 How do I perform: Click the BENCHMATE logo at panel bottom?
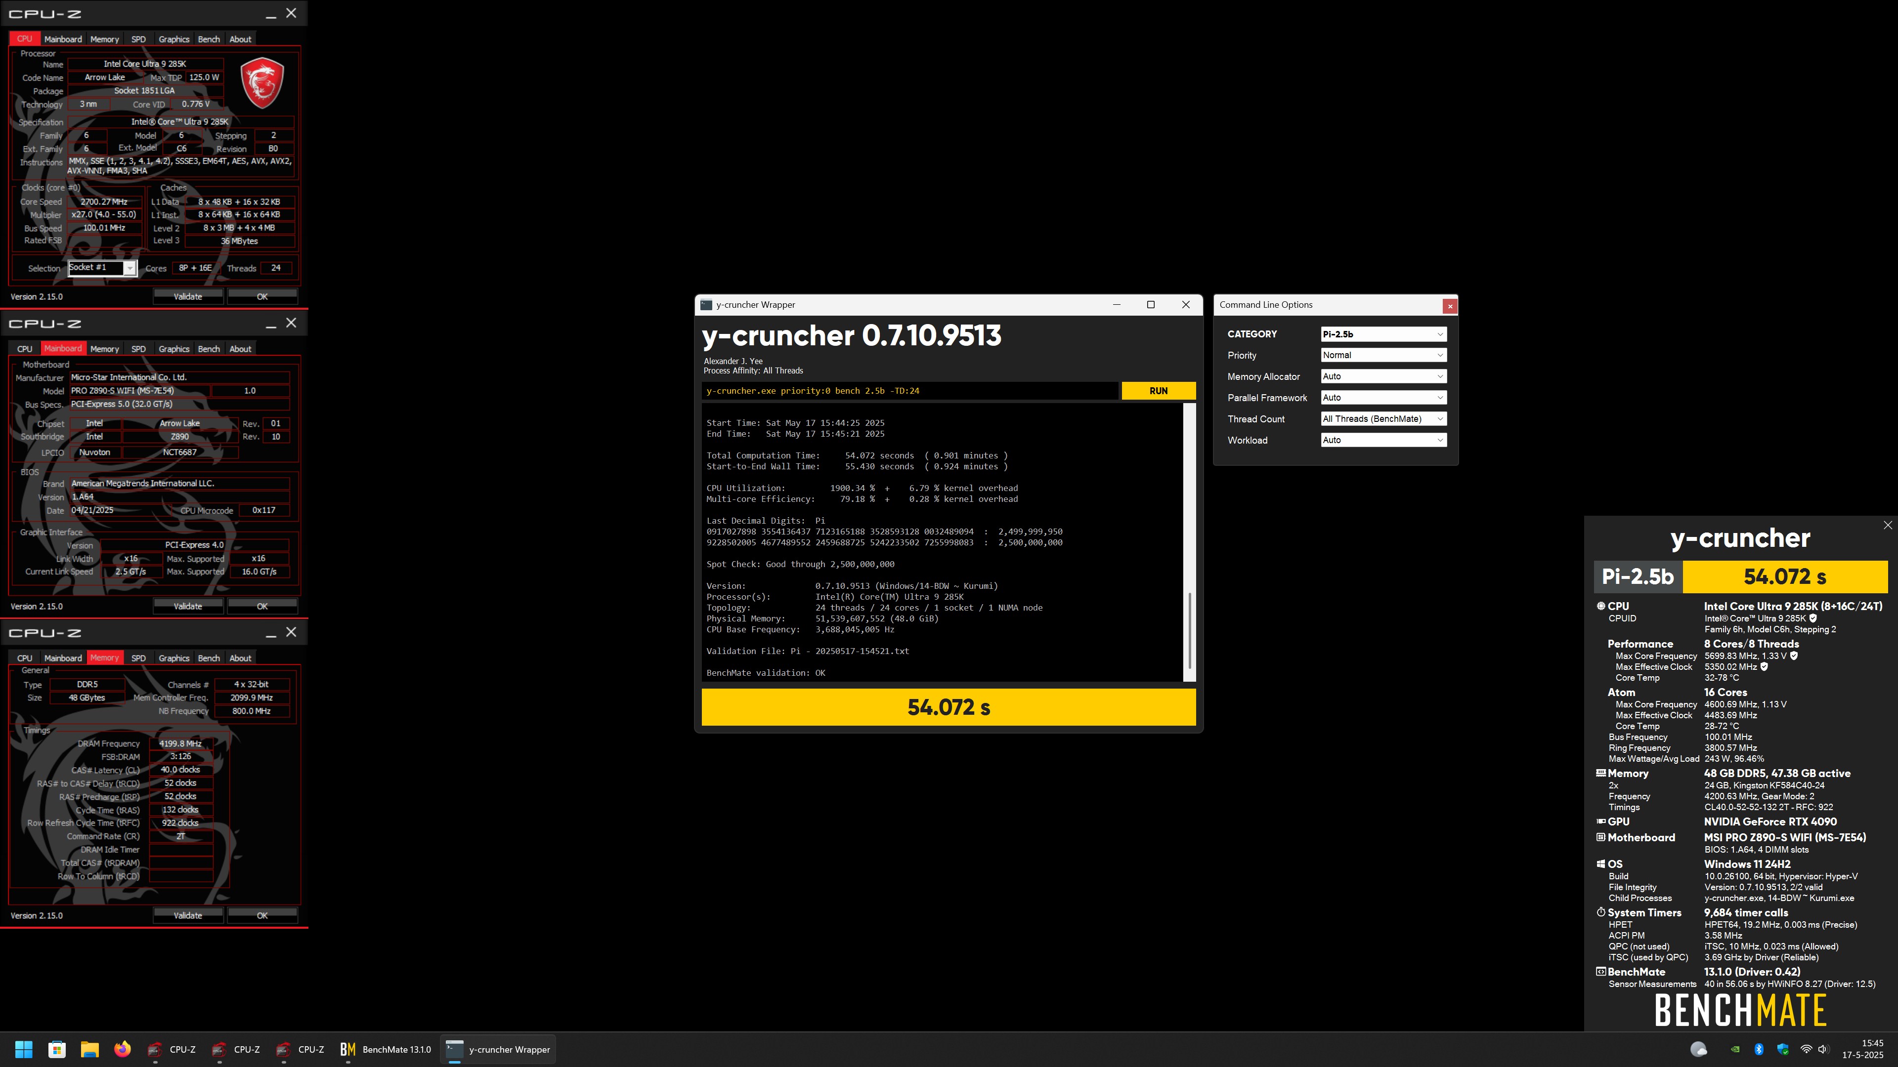(x=1740, y=1010)
